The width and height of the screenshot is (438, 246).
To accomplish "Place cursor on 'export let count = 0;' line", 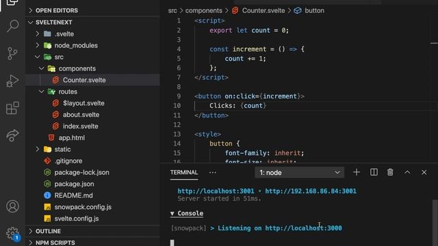I will click(x=249, y=30).
